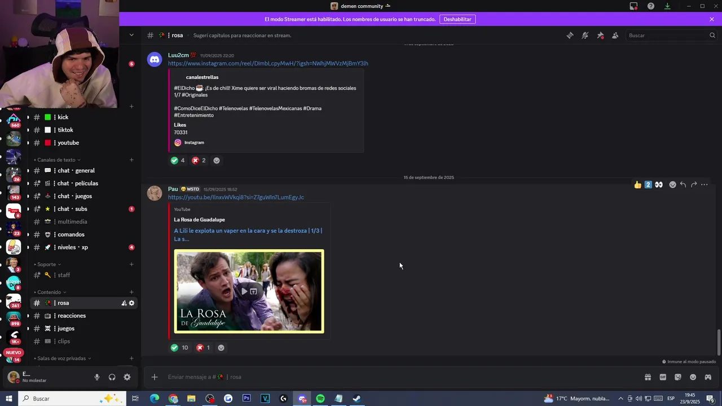The image size is (722, 406).
Task: Toggle X reaction with 1 on Pau's message
Action: coord(203,347)
